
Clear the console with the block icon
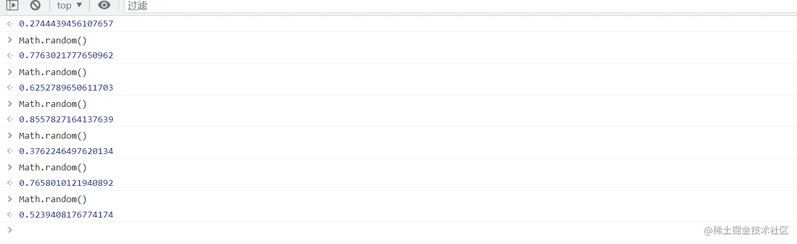click(x=35, y=5)
